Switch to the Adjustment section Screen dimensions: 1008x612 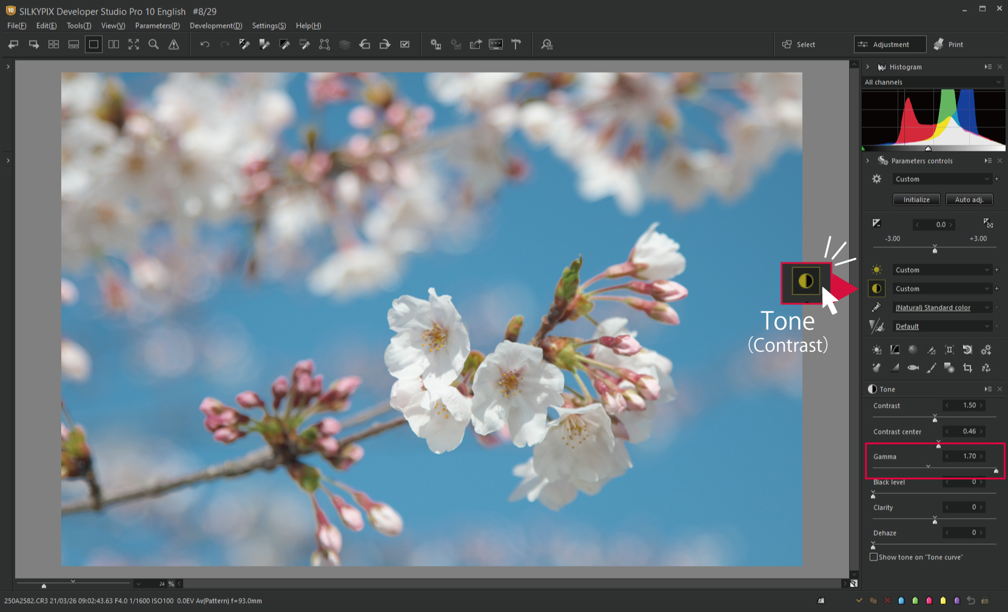890,44
